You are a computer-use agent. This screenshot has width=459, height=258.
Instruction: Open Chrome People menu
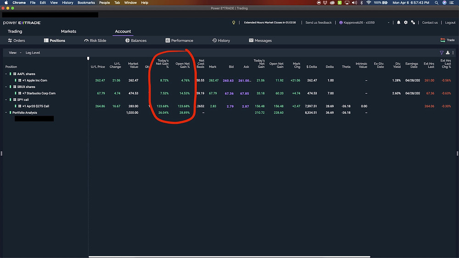tap(104, 3)
